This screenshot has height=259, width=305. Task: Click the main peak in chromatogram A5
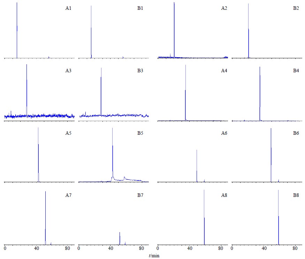click(38, 155)
